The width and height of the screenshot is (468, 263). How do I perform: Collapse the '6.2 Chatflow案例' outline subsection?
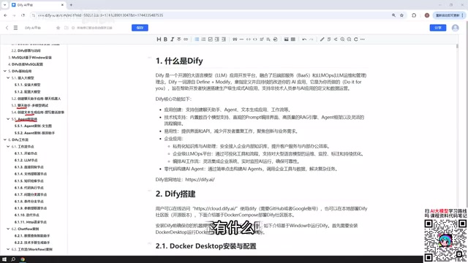8,229
